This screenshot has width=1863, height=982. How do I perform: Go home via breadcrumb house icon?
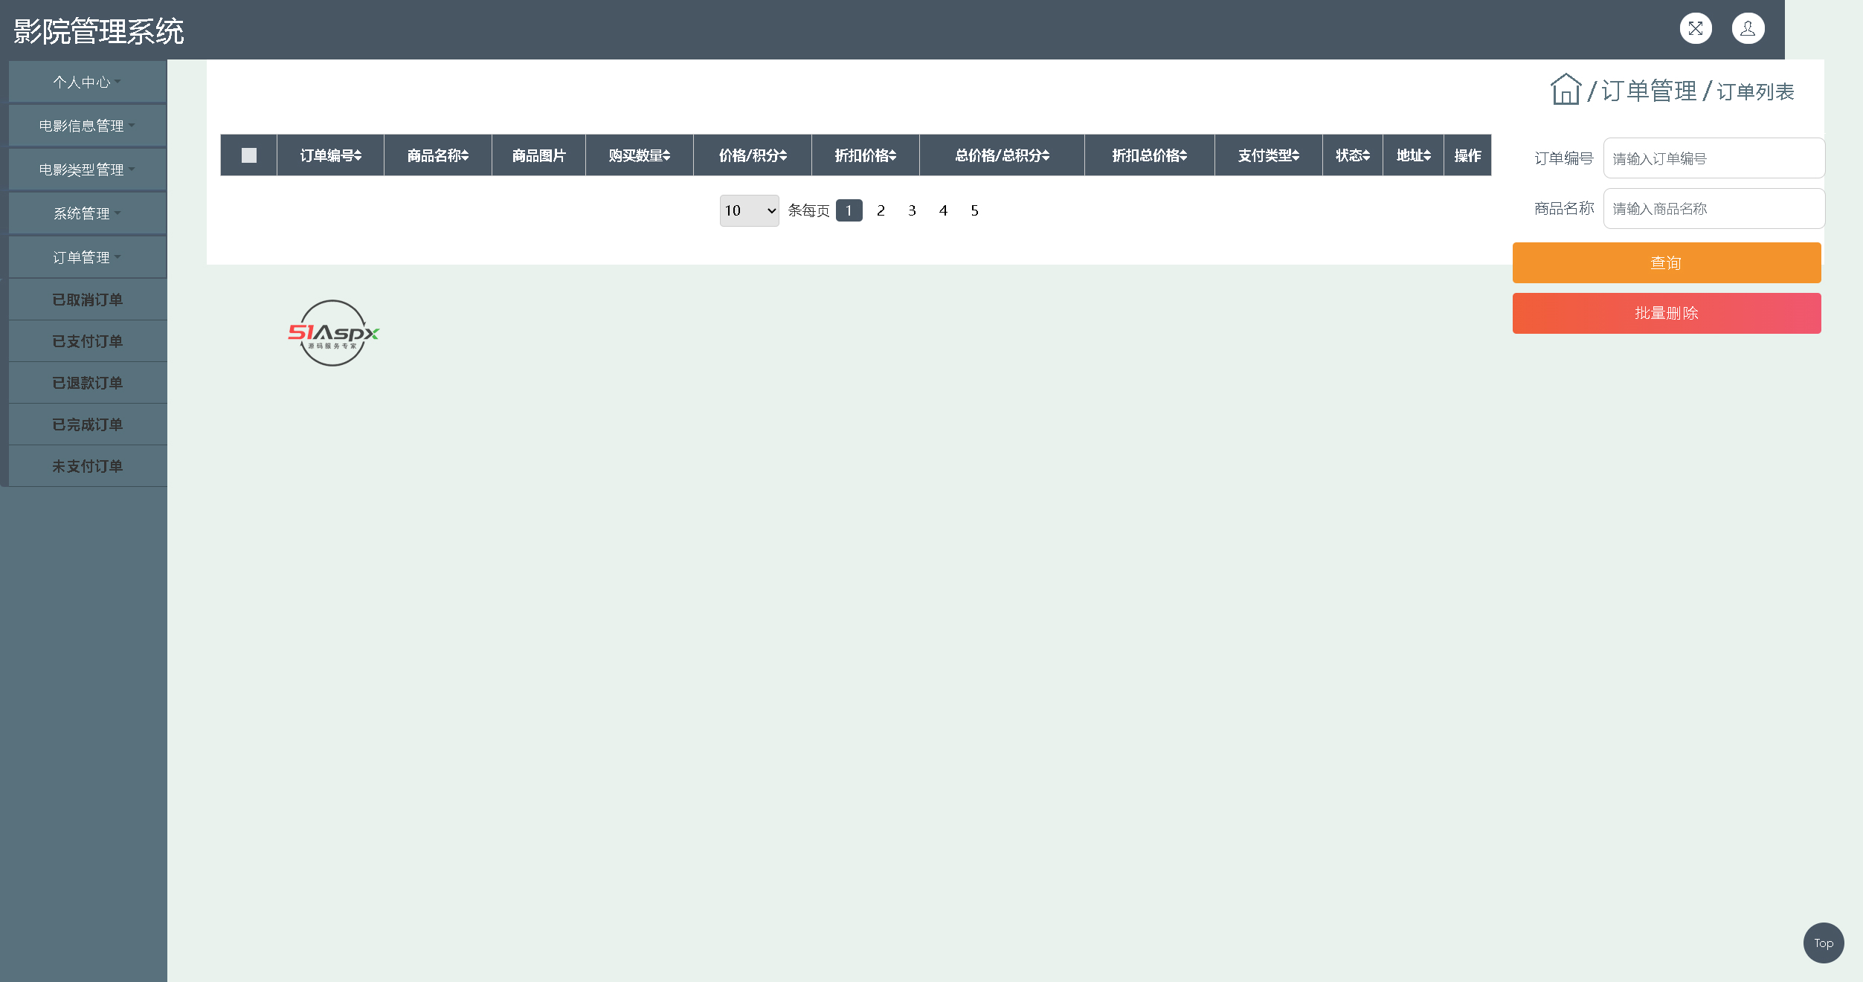pos(1566,90)
